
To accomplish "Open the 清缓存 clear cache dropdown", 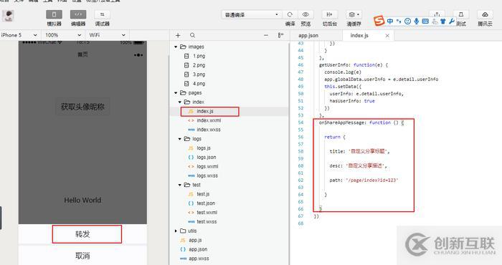I will (x=354, y=15).
